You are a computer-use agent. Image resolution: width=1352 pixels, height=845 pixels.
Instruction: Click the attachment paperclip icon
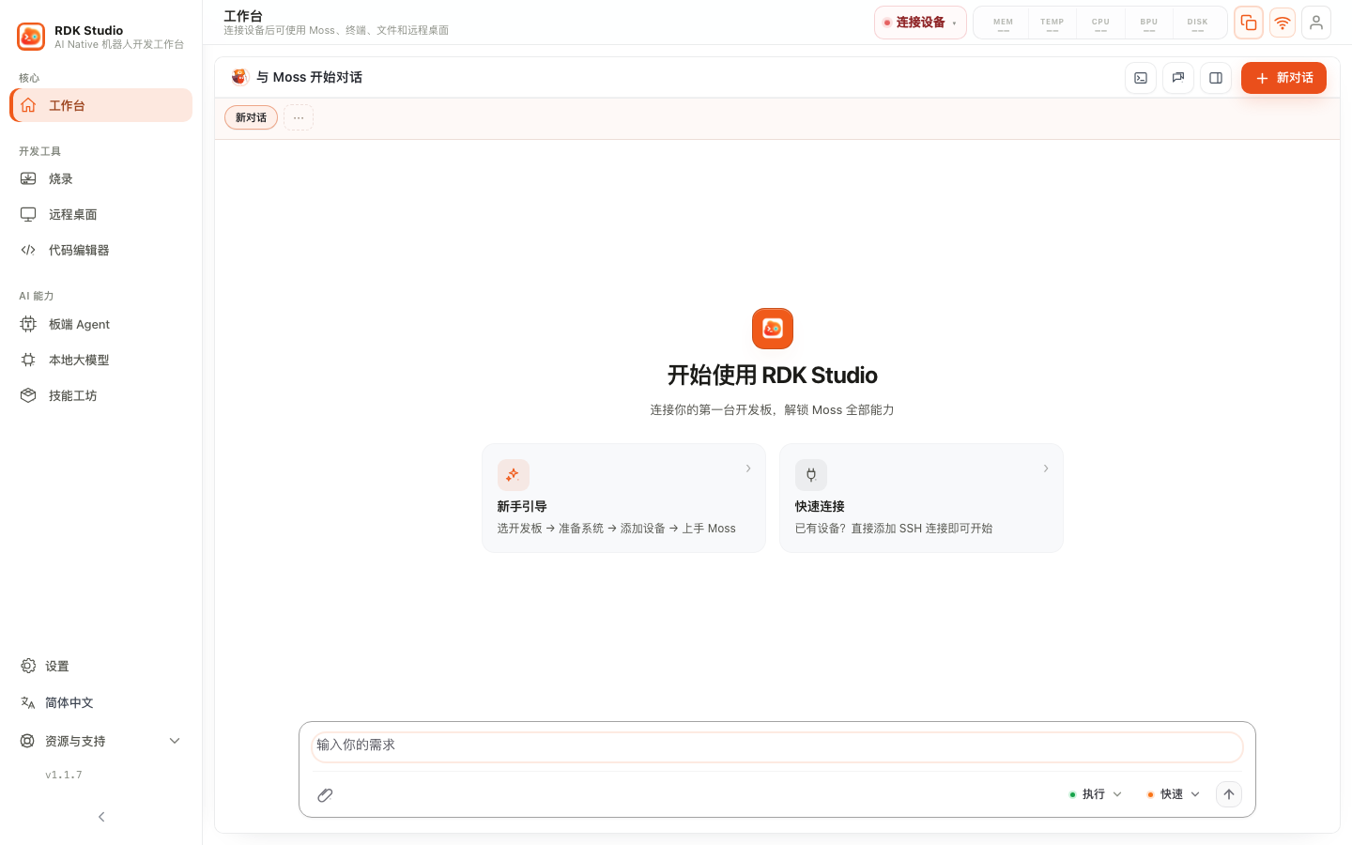point(325,795)
